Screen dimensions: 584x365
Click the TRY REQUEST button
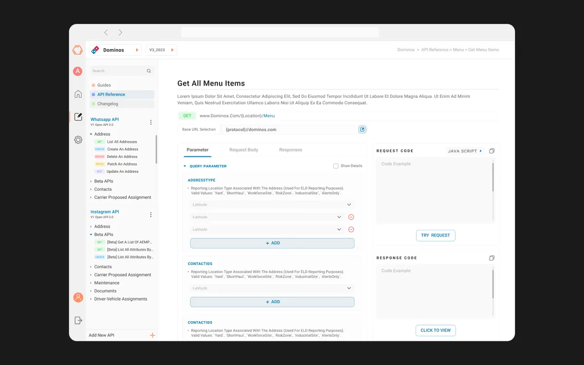436,236
